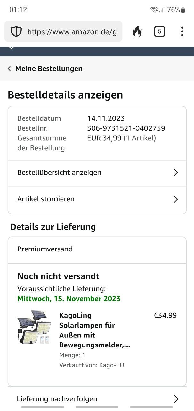The image size is (194, 411).
Task: Tap the shield tracking protection icon
Action: (16, 31)
